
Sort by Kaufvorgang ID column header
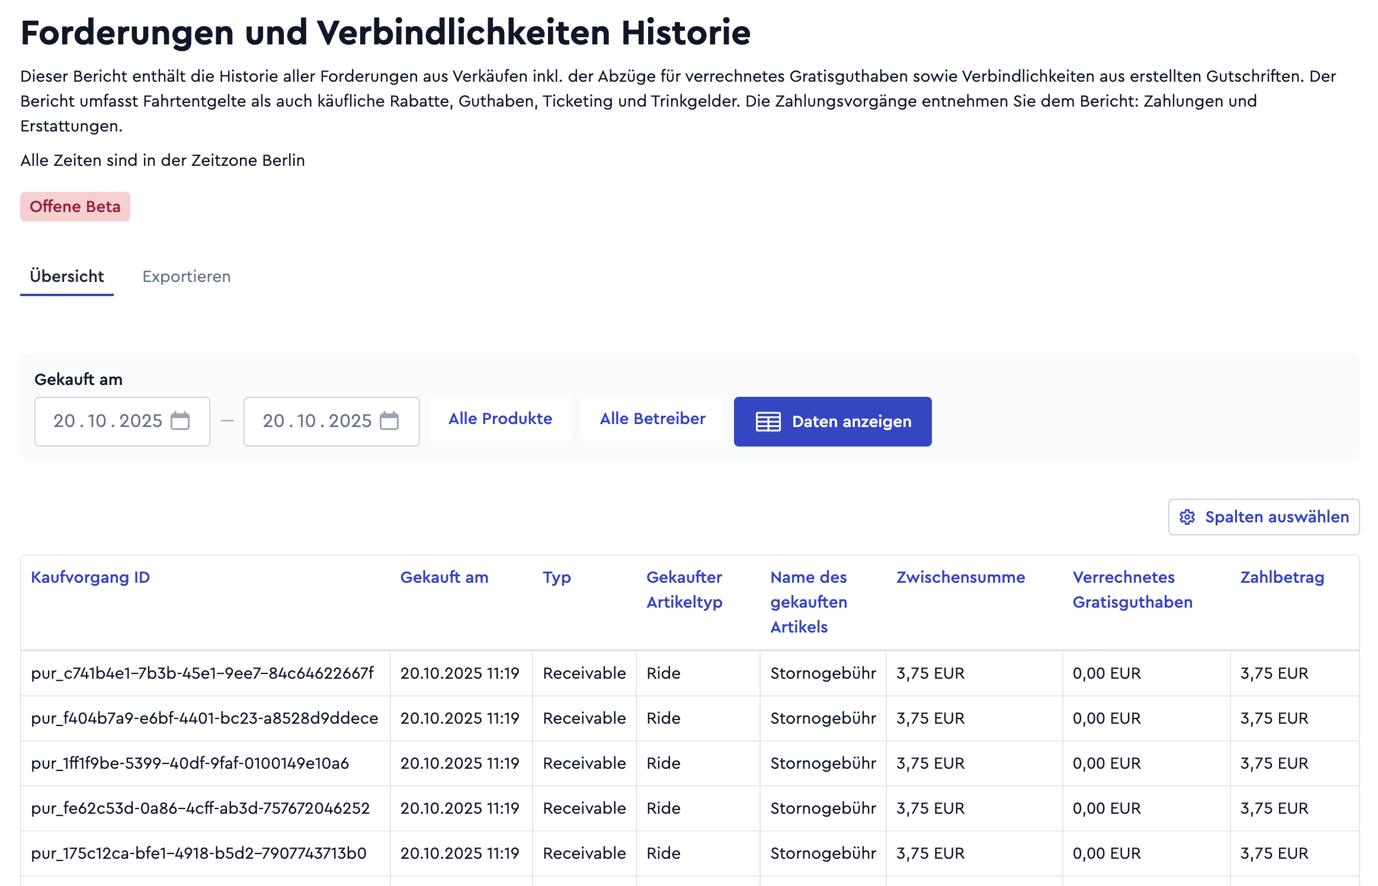tap(90, 577)
